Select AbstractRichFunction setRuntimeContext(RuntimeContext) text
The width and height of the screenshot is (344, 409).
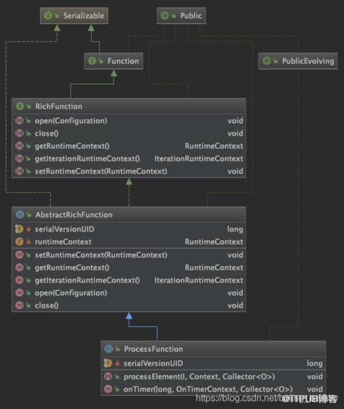coord(101,255)
